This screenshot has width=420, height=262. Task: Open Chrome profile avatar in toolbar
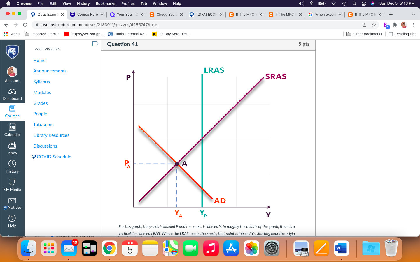[x=404, y=25]
